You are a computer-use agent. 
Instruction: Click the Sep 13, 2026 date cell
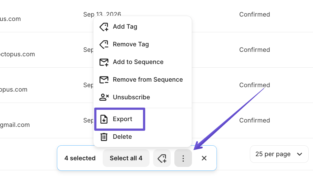tap(102, 14)
